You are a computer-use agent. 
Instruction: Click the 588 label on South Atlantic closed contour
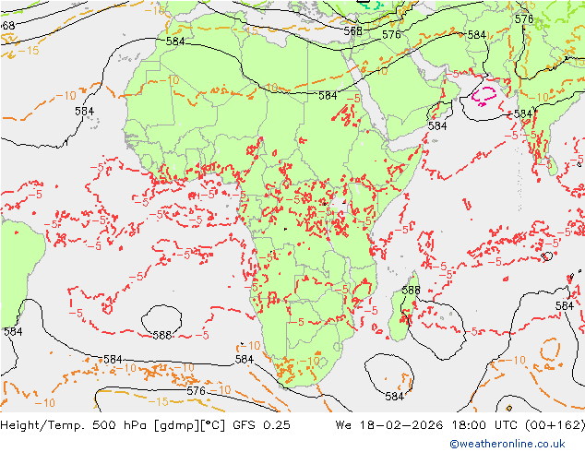click(x=162, y=335)
